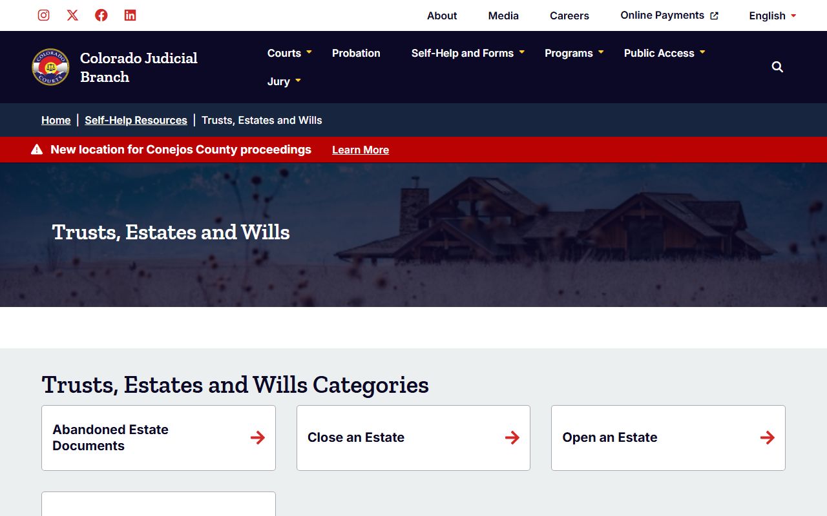Open the Open an Estate category card
Screen dimensions: 827x516
click(x=668, y=438)
